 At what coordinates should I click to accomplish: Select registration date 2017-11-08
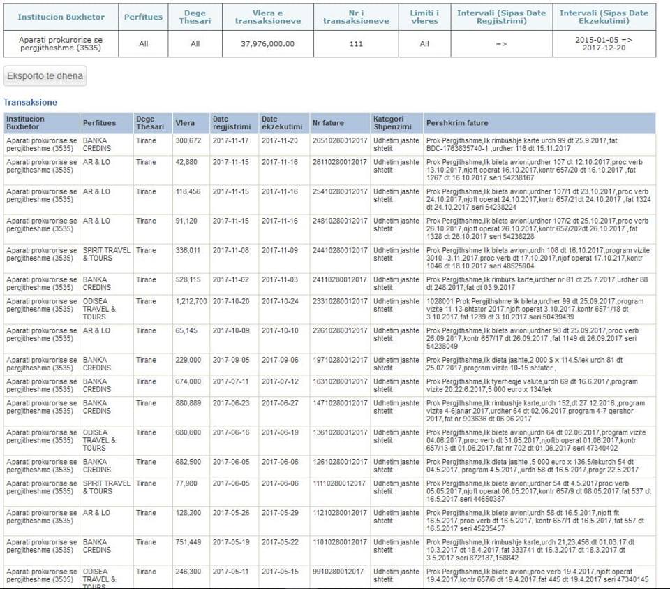[x=231, y=250]
